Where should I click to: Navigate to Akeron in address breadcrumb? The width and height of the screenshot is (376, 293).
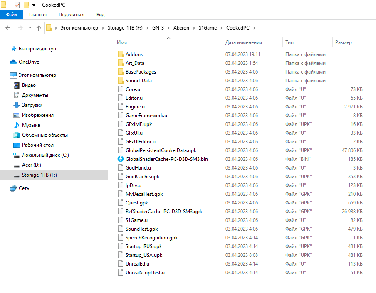coord(181,28)
